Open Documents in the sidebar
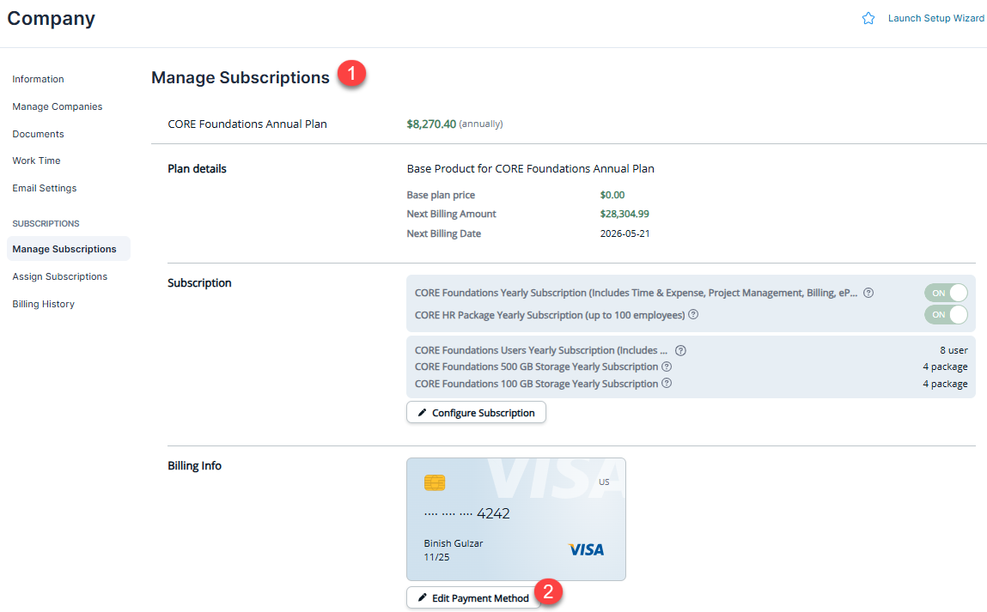This screenshot has height=612, width=987. (38, 134)
